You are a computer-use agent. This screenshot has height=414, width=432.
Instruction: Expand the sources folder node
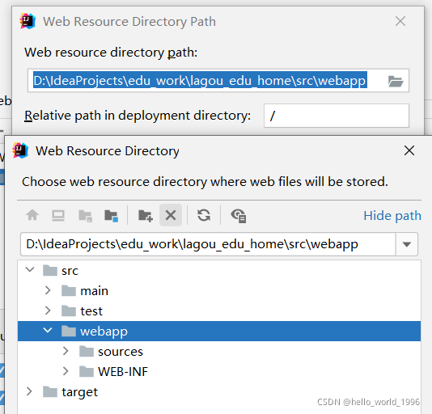[66, 351]
